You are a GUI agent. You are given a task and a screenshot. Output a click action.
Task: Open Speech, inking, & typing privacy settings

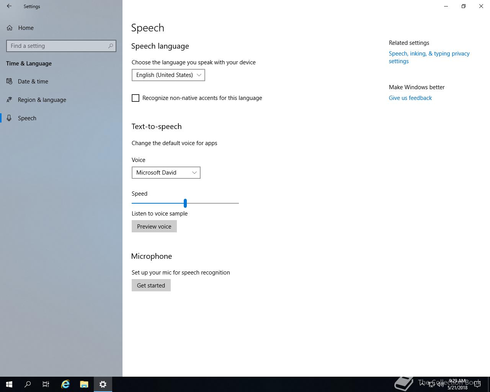429,57
